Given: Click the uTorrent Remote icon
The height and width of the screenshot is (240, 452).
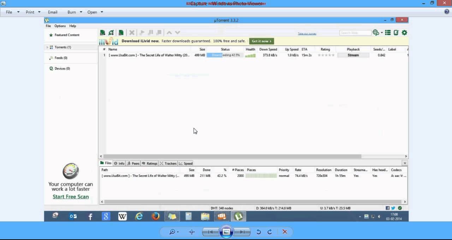Looking at the screenshot, I should pos(396,32).
